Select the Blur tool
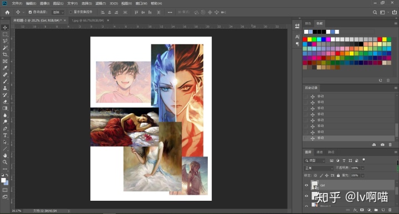This screenshot has width=399, height=214. point(5,115)
